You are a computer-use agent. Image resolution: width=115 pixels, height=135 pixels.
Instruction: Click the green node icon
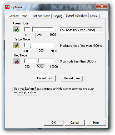pyautogui.click(x=16, y=29)
